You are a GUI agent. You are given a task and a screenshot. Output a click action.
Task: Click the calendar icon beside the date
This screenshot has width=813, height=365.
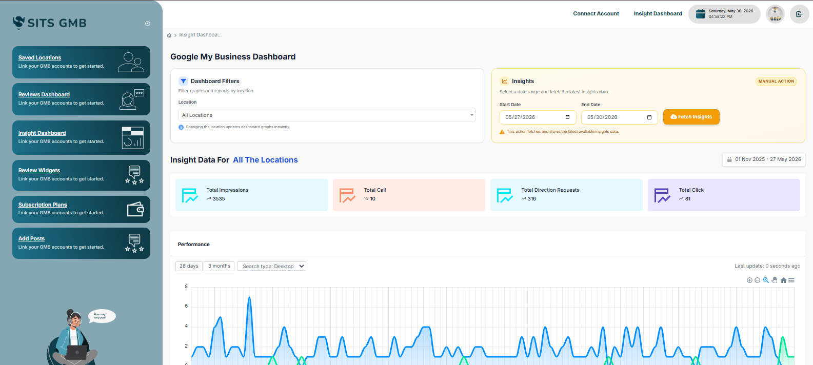coord(700,14)
